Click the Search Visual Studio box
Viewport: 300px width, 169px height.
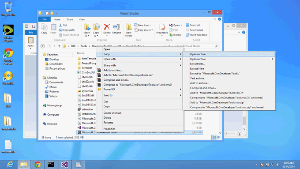197,46
